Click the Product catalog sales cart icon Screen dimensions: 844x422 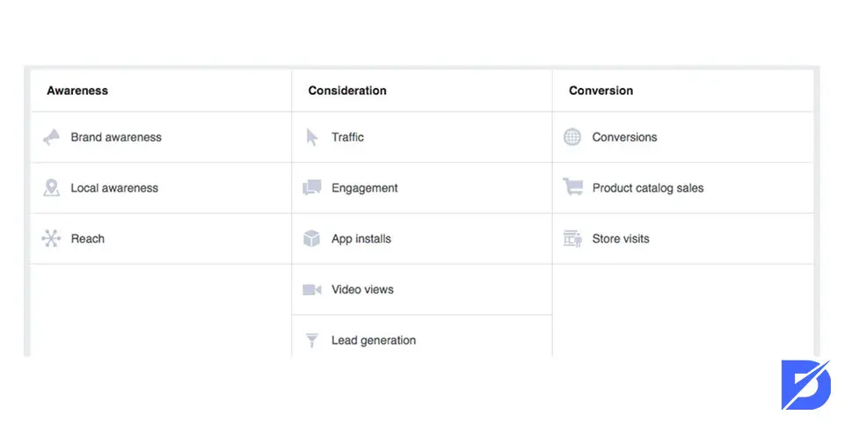click(x=572, y=187)
